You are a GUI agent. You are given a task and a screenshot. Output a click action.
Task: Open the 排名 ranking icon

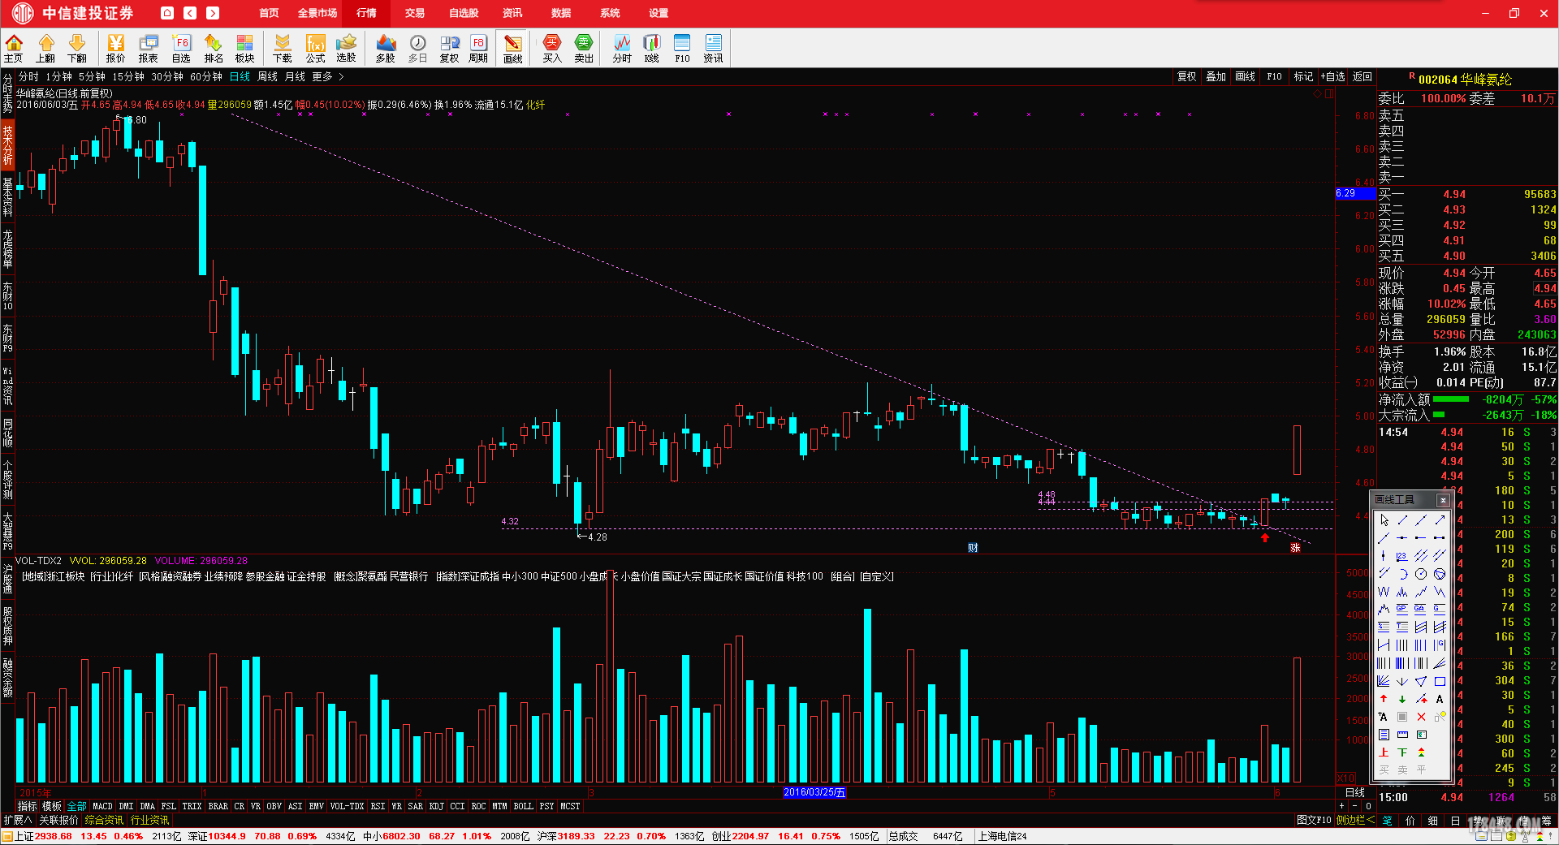214,49
